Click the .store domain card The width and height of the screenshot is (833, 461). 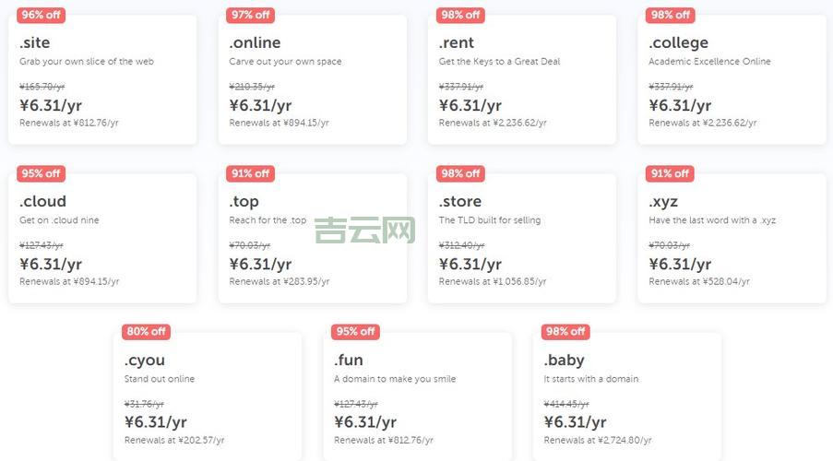[x=521, y=242]
